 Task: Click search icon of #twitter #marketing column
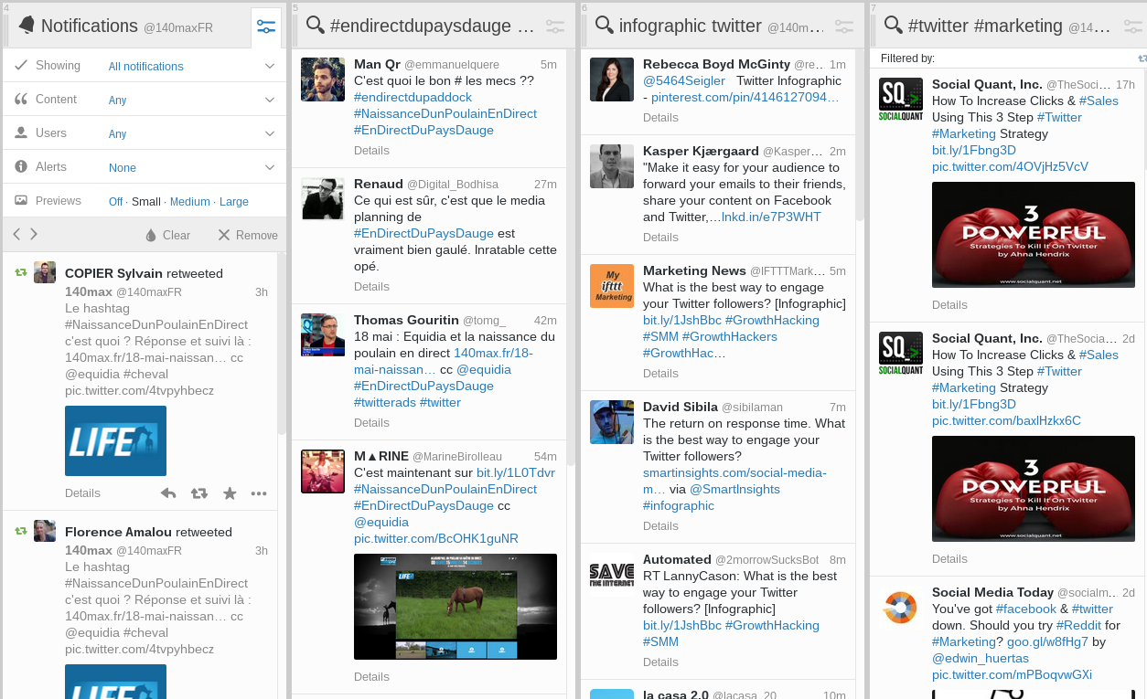click(894, 26)
